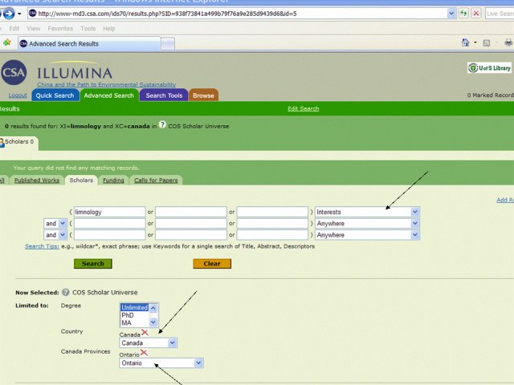Click the Scholars 0 results tab
This screenshot has height=385, width=514.
click(x=18, y=143)
